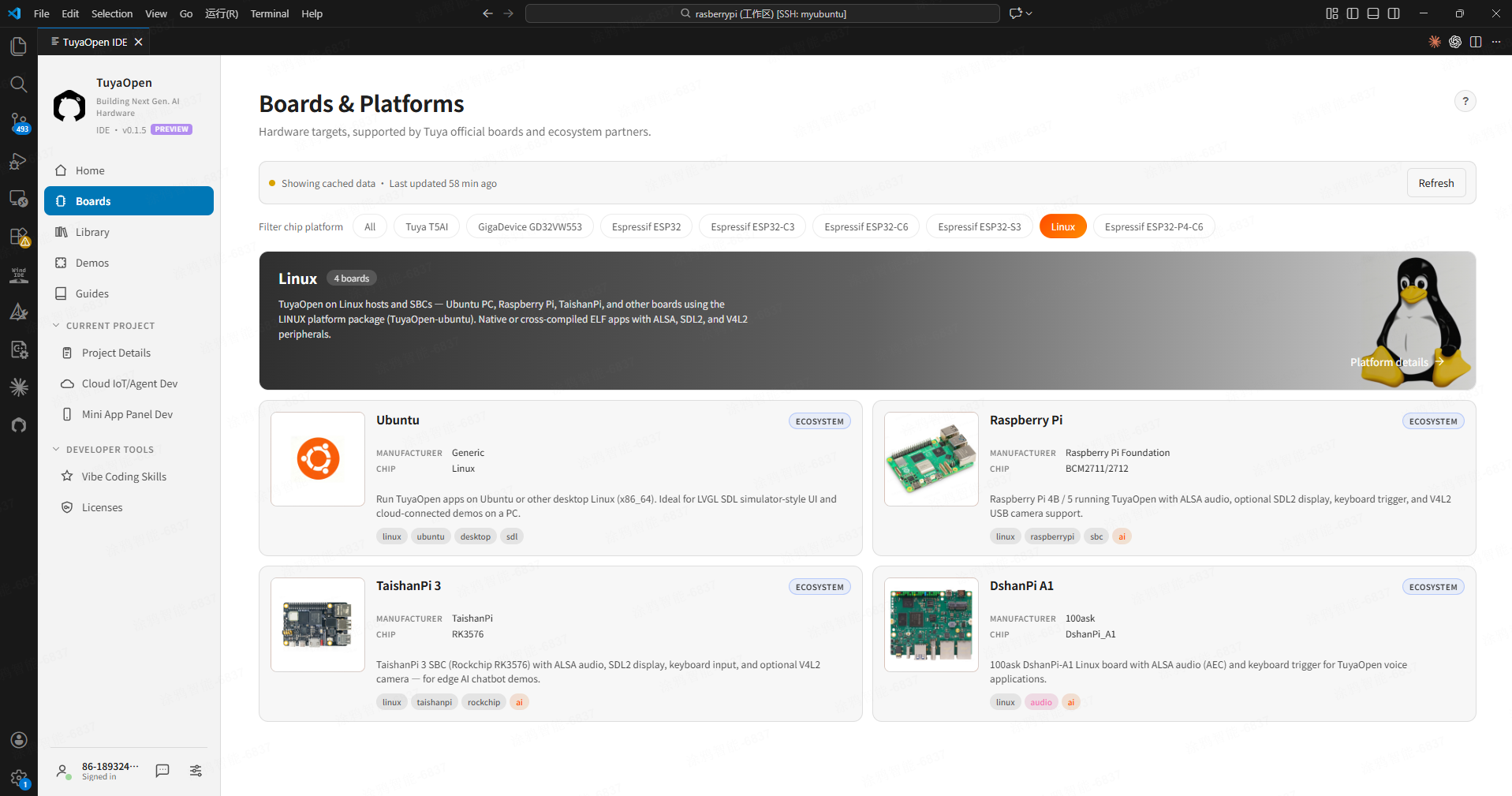Toggle the primary side bar

[1353, 13]
